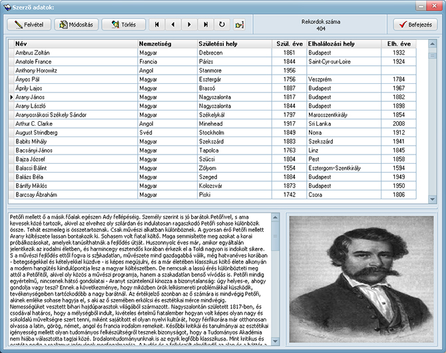Select the Bánffy Miklós row
Viewport: 446px width, 353px height.
pyautogui.click(x=212, y=186)
